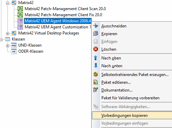The width and height of the screenshot is (172, 128).
Task: Click the Matrix42 folder icon
Action: click(x=14, y=3)
